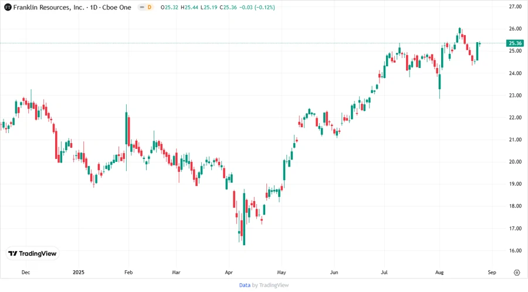Click the 27.00 price axis label
Viewport: 528px width, 292px height.
(515, 6)
